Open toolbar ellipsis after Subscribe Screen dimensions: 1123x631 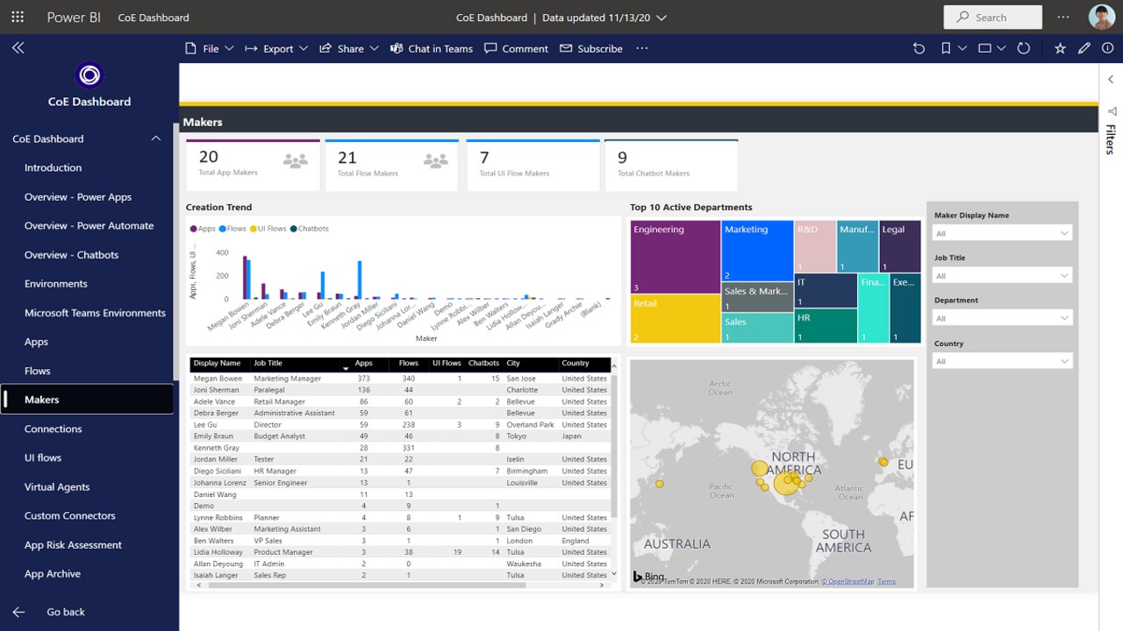(x=642, y=48)
